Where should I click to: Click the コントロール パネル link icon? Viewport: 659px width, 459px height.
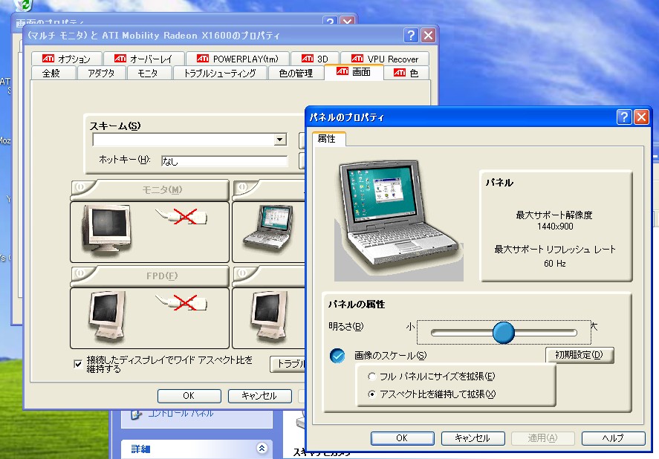pos(136,414)
